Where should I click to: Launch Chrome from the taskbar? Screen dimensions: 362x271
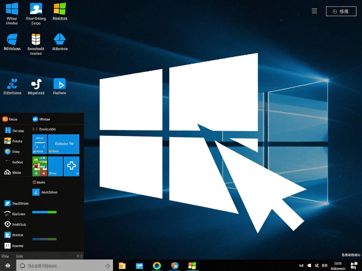(157, 265)
